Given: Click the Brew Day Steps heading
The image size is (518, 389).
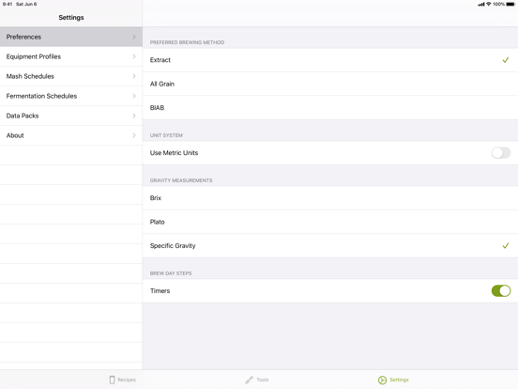Looking at the screenshot, I should (x=171, y=273).
